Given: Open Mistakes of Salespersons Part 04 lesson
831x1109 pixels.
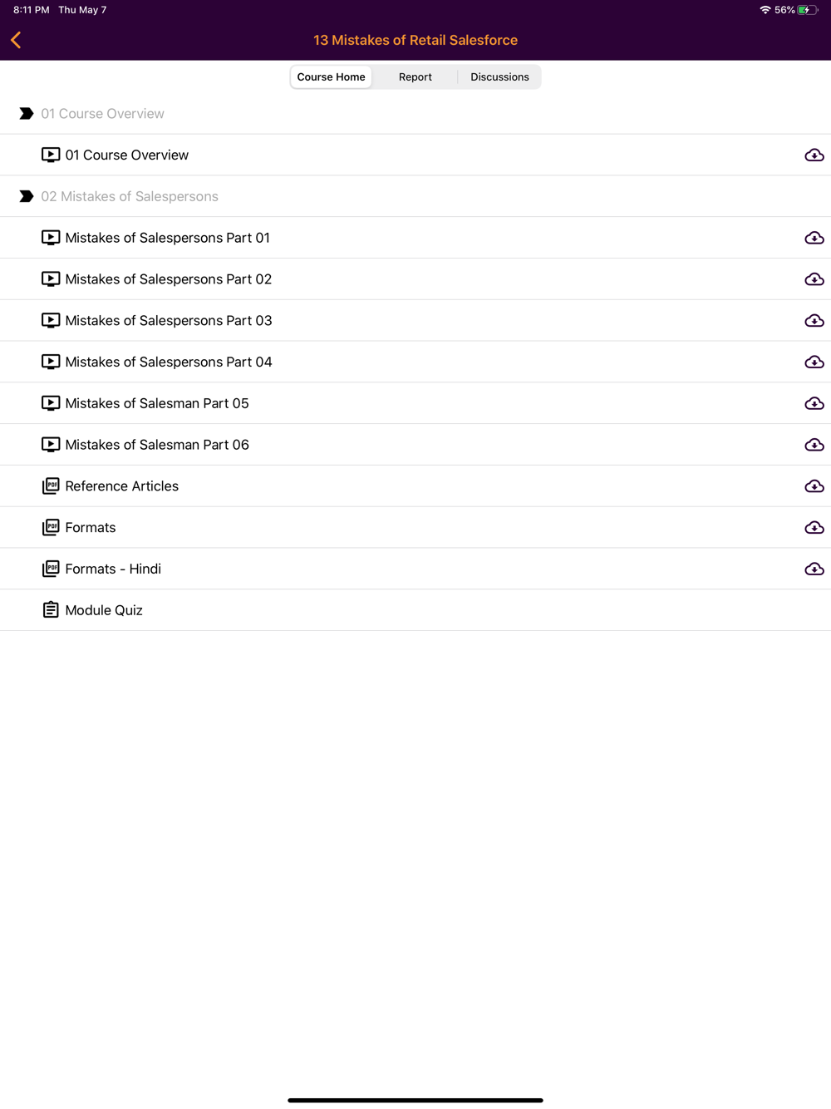Looking at the screenshot, I should pyautogui.click(x=169, y=362).
